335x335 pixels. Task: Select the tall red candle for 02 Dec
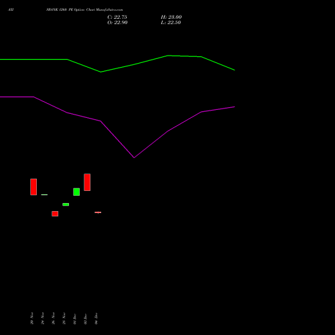[87, 182]
